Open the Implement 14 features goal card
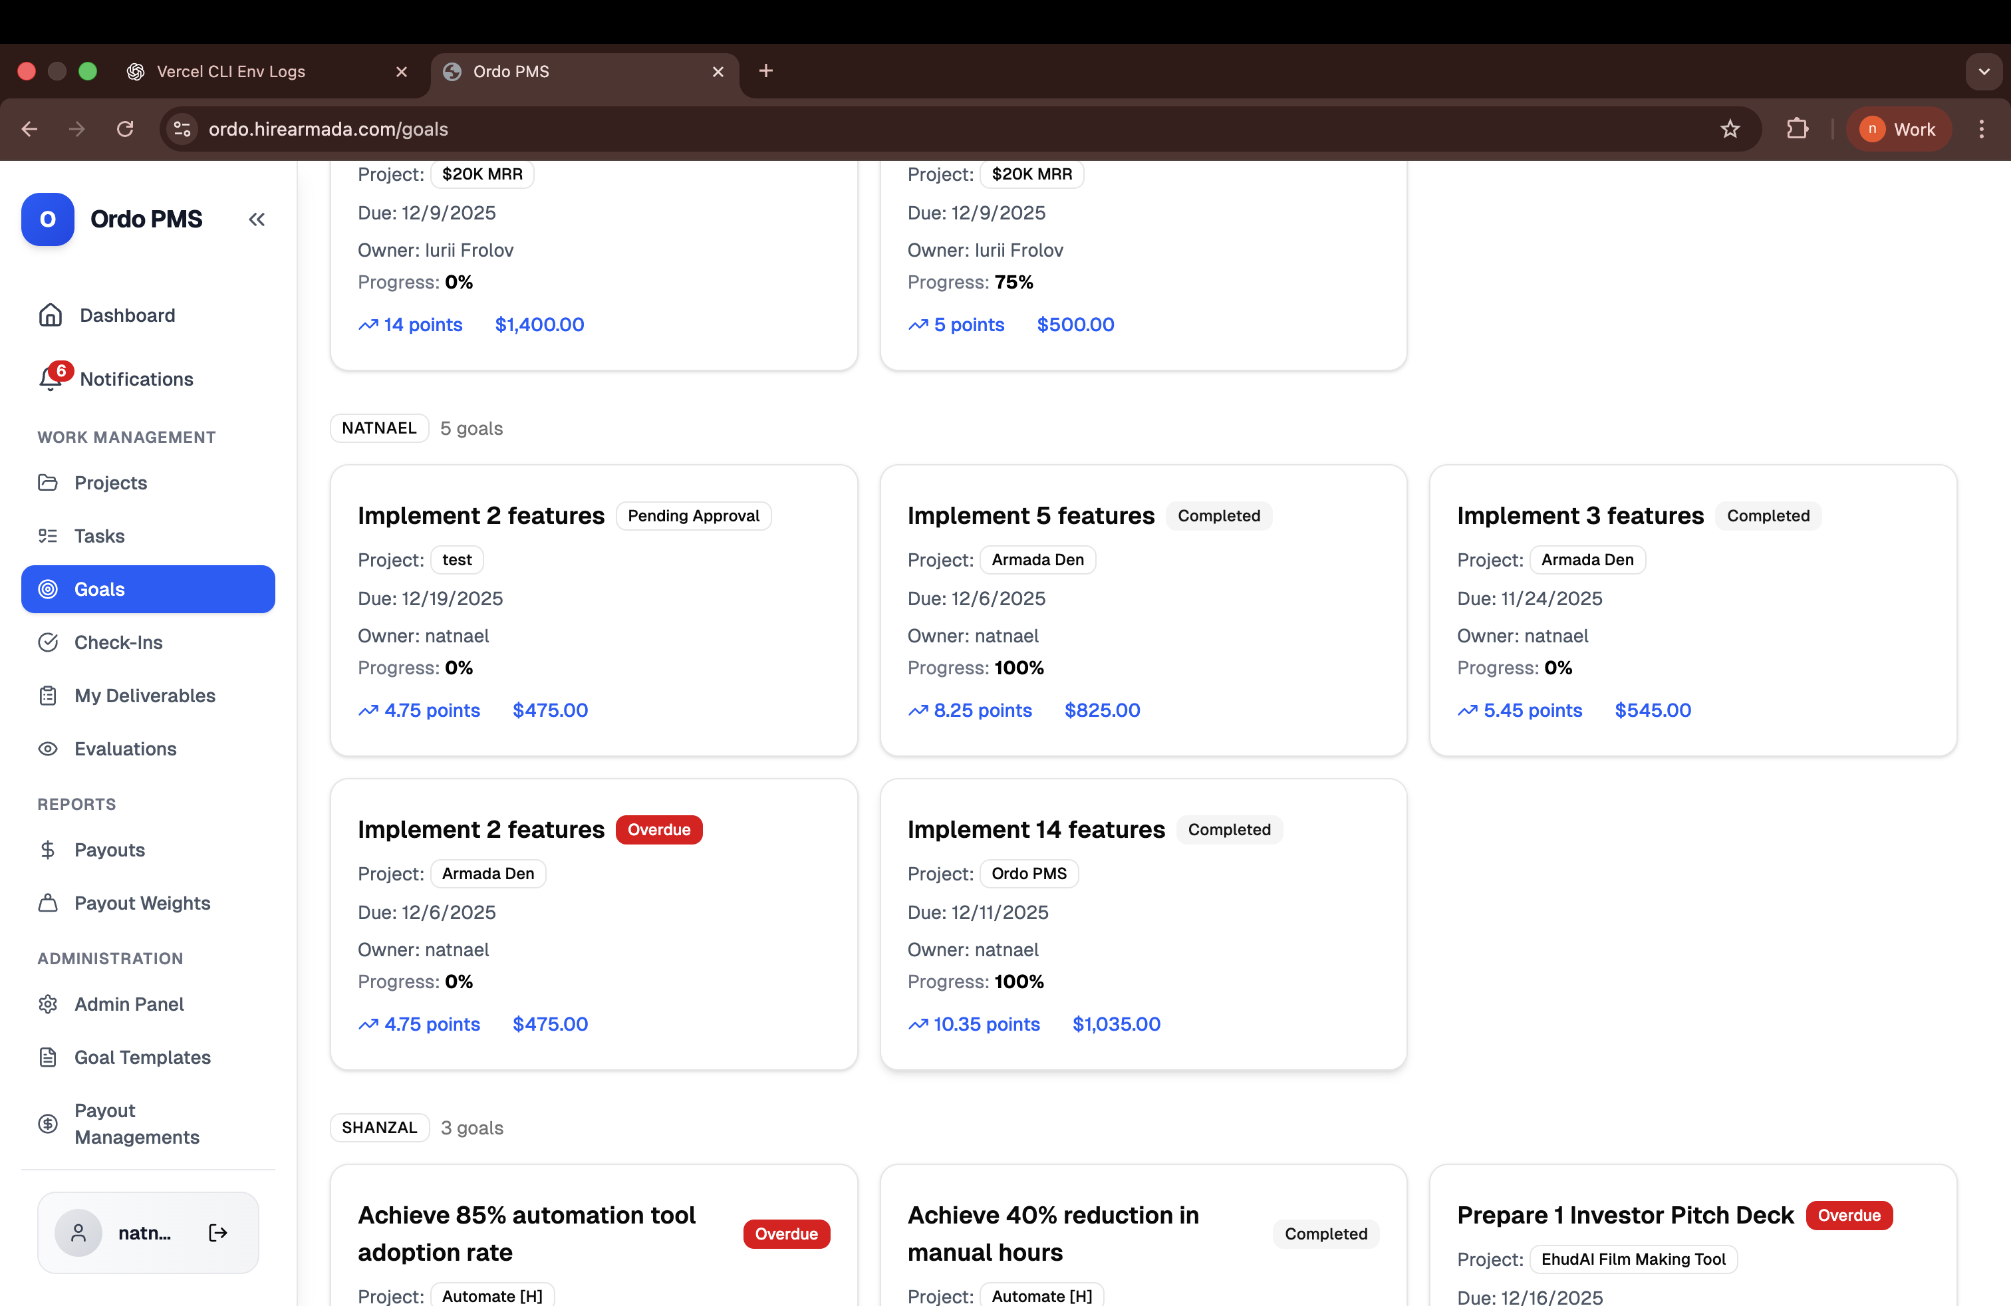 (1036, 830)
